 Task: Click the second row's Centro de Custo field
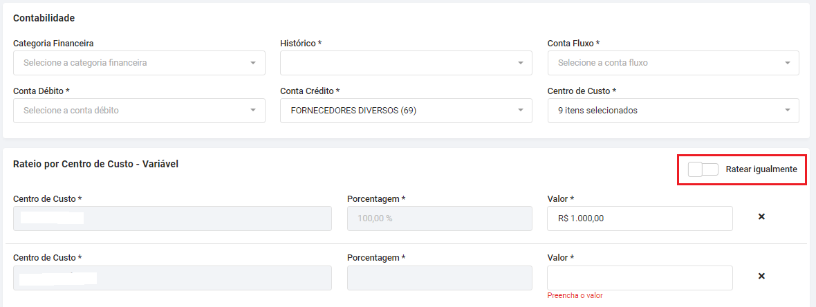pyautogui.click(x=172, y=278)
